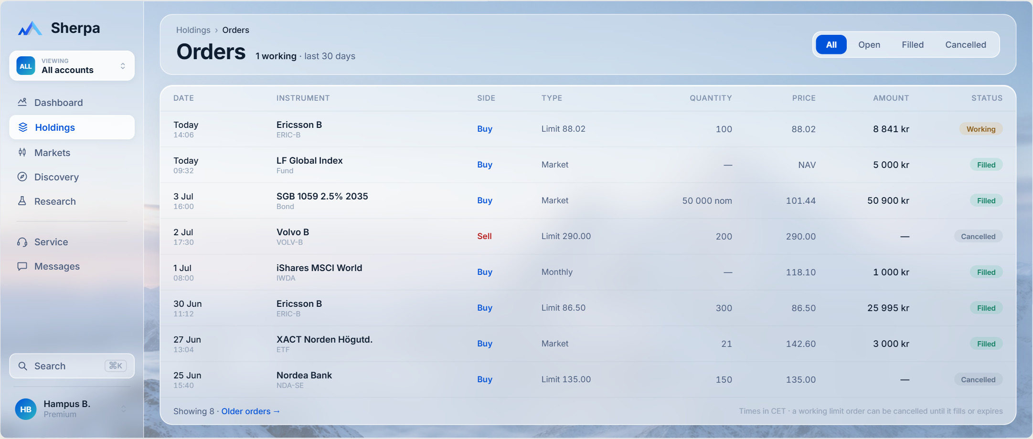Open Discovery via its compass icon
The image size is (1033, 439).
point(22,177)
